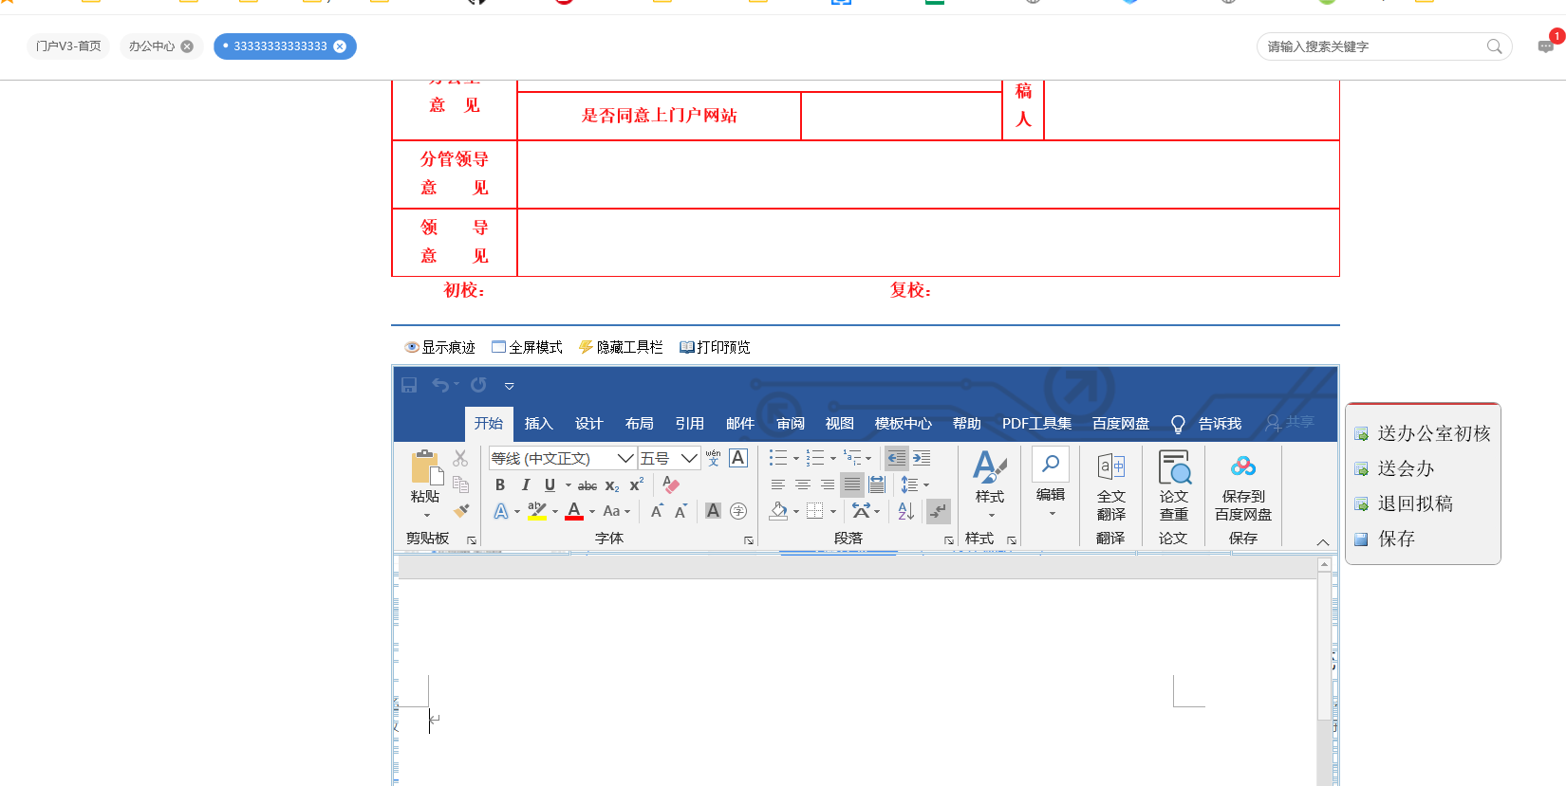Toggle Full Screen Mode (全屏模式)
Viewport: 1566px width, 786px height.
click(527, 347)
